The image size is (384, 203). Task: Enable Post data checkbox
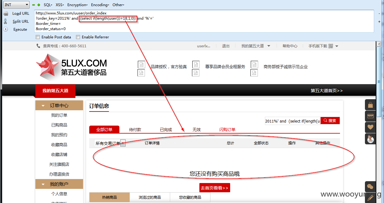[x=38, y=37]
